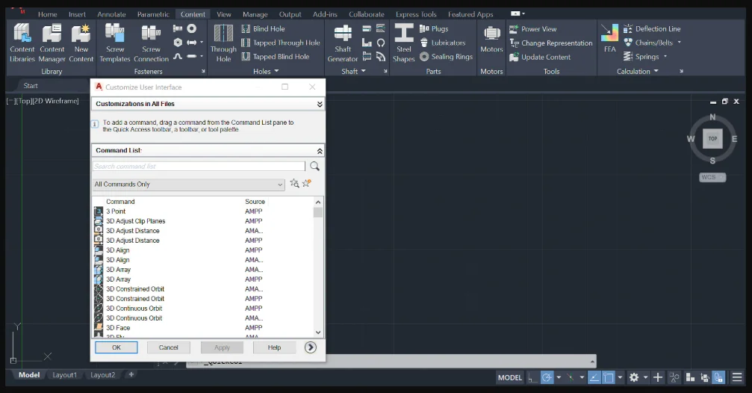Open the Start file tab
The image size is (752, 393).
(x=31, y=85)
